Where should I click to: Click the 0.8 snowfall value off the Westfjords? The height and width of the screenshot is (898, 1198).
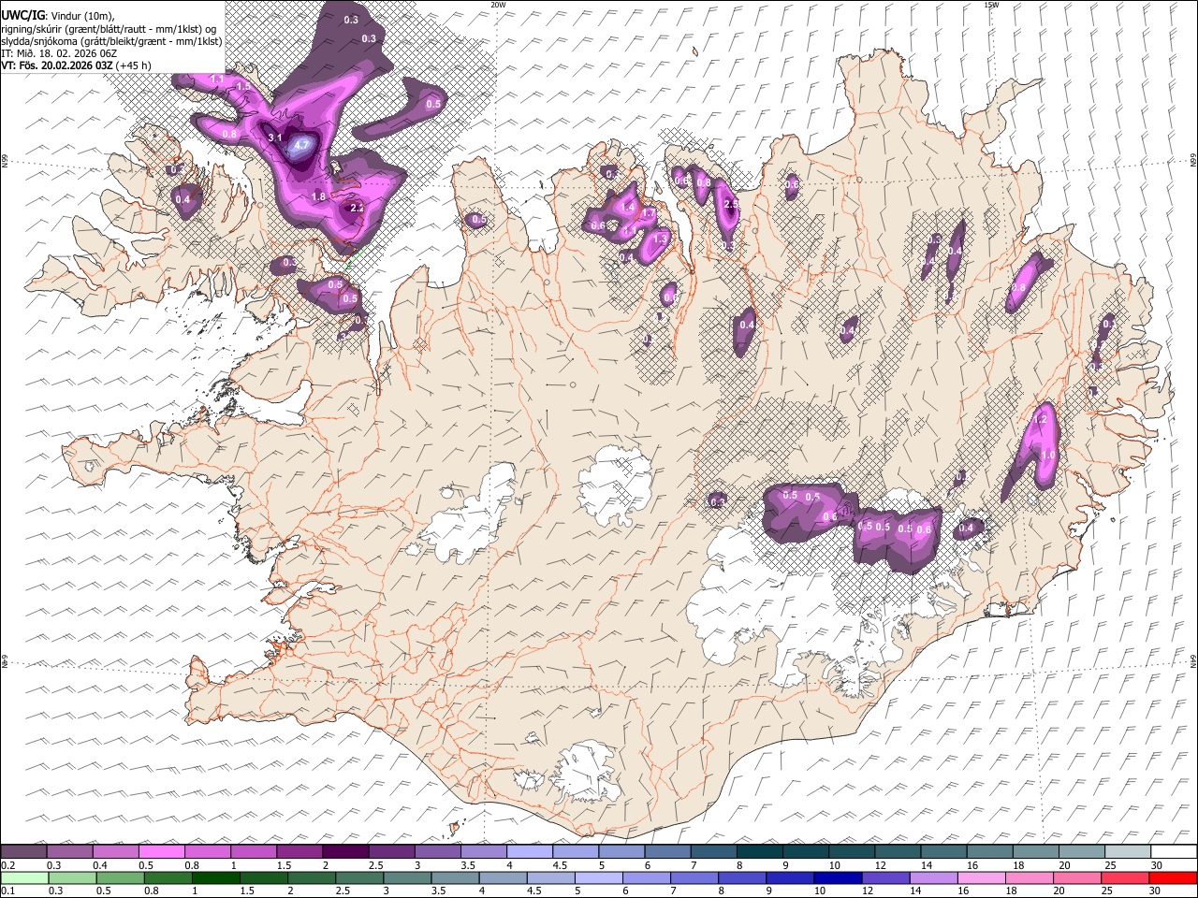(230, 134)
